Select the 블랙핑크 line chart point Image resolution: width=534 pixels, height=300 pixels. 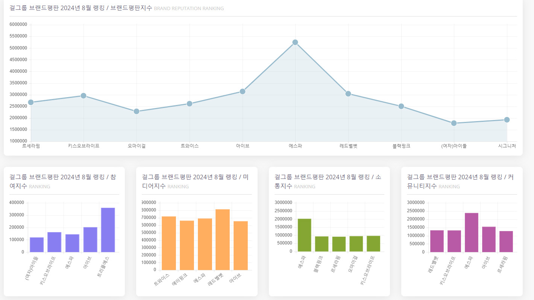[x=401, y=106]
